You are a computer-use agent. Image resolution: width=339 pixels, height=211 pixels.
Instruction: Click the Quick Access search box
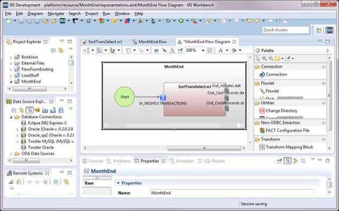[x=285, y=30]
